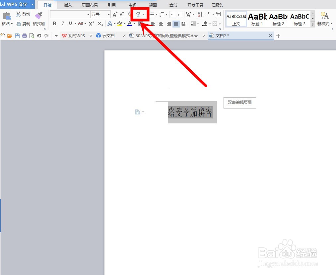Image resolution: width=336 pixels, height=275 pixels.
Task: Decrease font size with A- icon
Action: tap(122, 14)
